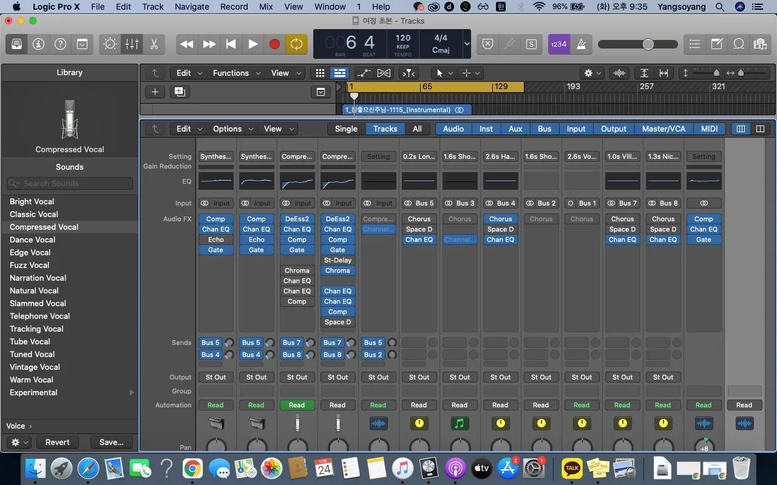Open the Tracks area Edit dropdown
777x485 pixels.
pos(189,73)
